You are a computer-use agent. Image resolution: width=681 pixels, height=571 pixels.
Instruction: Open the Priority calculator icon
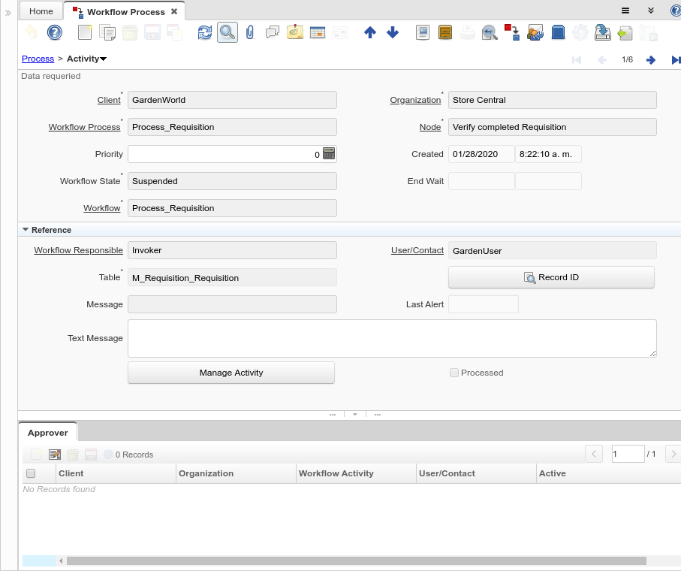pyautogui.click(x=328, y=154)
